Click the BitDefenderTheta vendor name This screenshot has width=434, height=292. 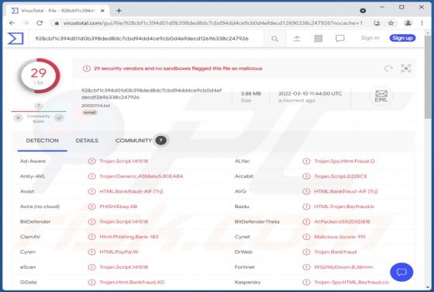pyautogui.click(x=257, y=222)
